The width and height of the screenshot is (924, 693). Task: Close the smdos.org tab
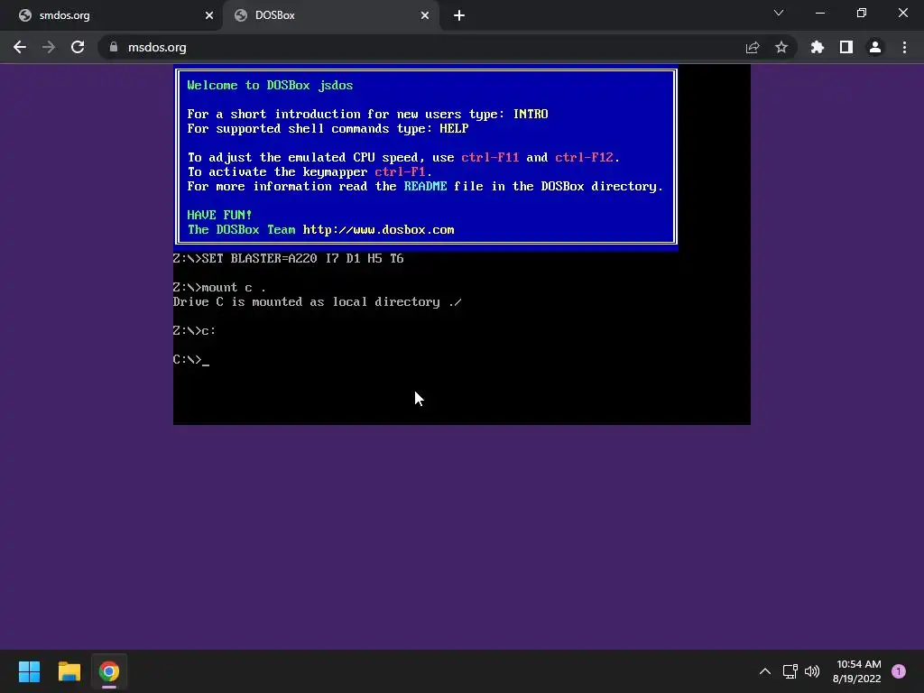pyautogui.click(x=209, y=15)
